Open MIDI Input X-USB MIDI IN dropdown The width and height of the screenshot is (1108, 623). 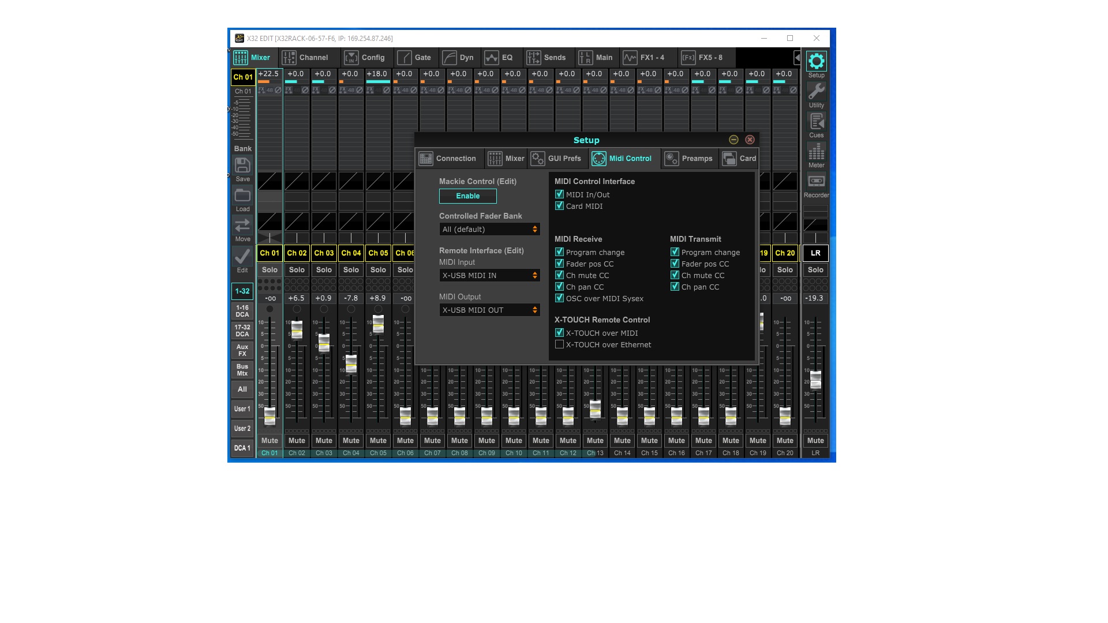(489, 276)
